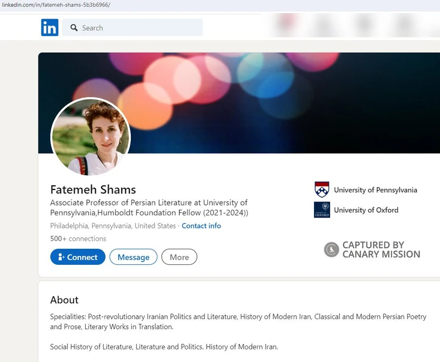Select the University of Pennsylvania shield logo
The width and height of the screenshot is (440, 362).
click(x=322, y=190)
